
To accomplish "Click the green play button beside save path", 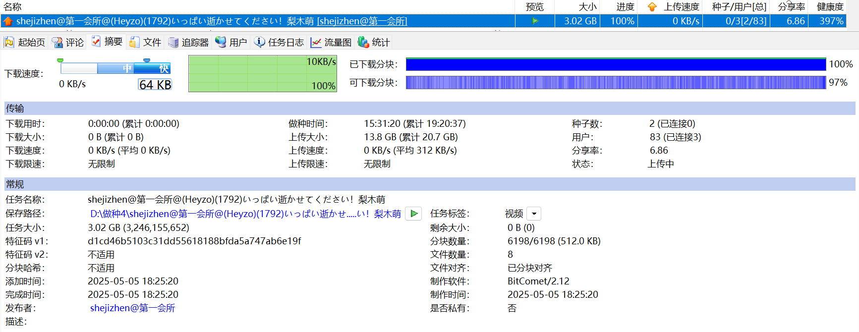I will (414, 214).
